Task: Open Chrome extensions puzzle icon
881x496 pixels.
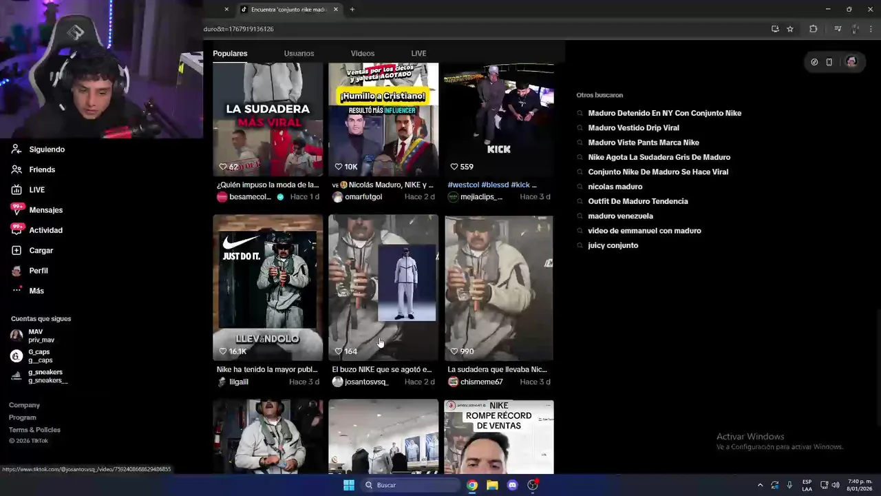Action: click(814, 29)
